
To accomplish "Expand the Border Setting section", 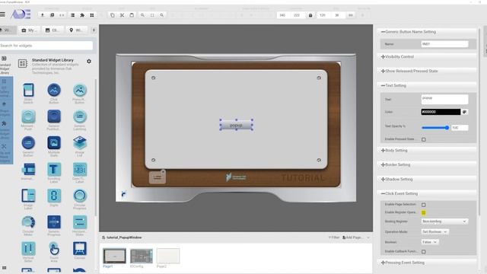I will pyautogui.click(x=427, y=164).
